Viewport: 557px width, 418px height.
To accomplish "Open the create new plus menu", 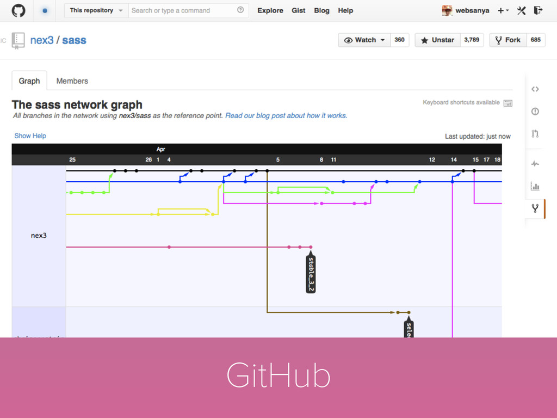I will [x=503, y=11].
